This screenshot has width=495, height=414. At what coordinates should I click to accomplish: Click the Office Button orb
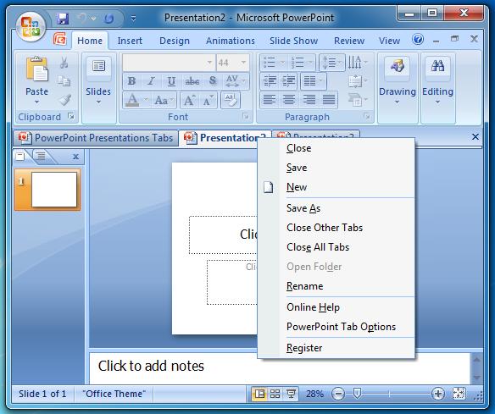(x=31, y=26)
